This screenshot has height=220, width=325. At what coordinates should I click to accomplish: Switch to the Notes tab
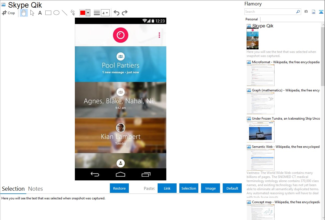point(36,189)
